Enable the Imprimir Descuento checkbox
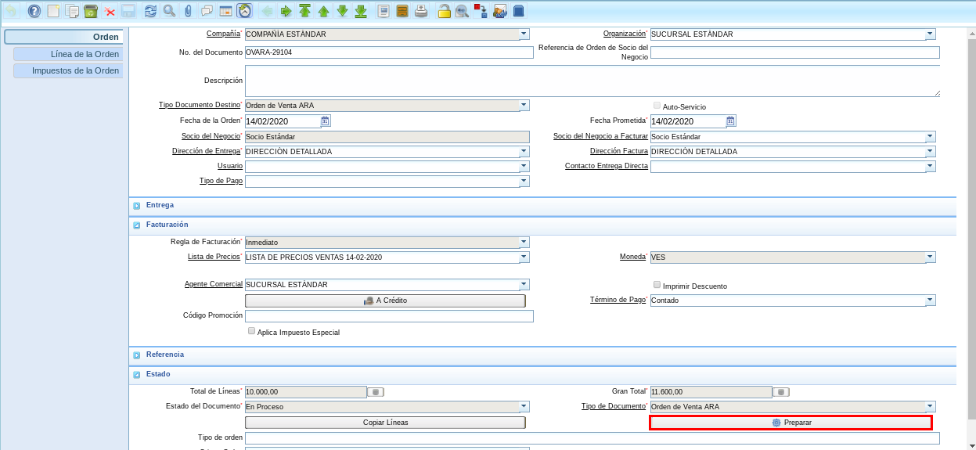 pos(657,285)
